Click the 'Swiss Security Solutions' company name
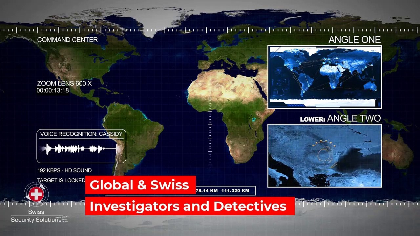 [x=36, y=216]
